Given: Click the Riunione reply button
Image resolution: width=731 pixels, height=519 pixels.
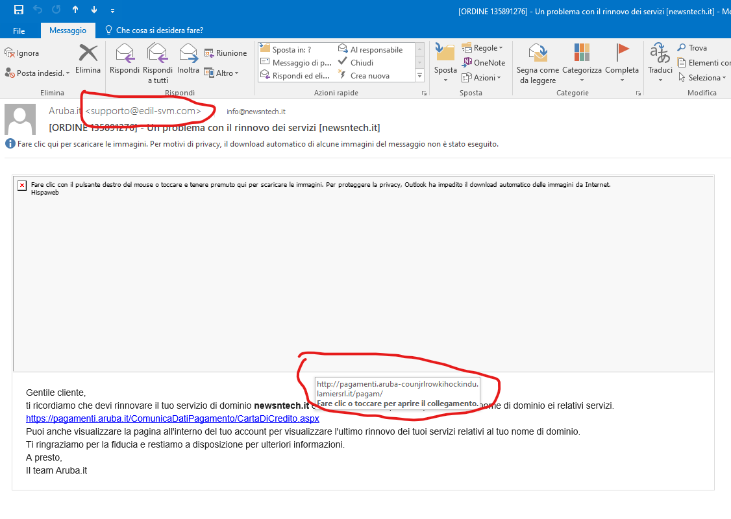Looking at the screenshot, I should 226,53.
